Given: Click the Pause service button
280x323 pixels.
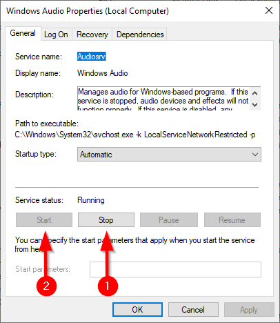Looking at the screenshot, I should (169, 220).
